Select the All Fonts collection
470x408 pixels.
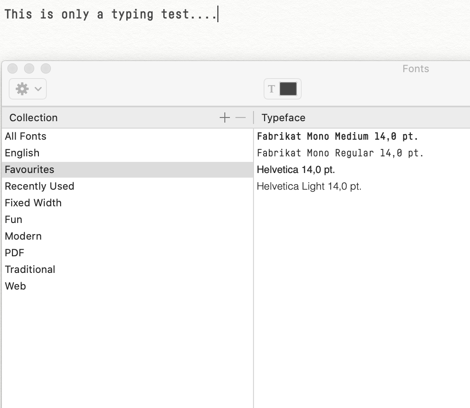[26, 136]
